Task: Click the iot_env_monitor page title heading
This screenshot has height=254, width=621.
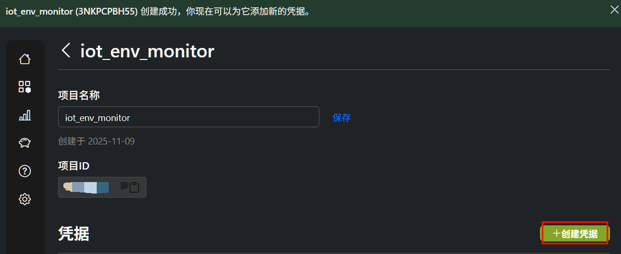Action: 147,51
